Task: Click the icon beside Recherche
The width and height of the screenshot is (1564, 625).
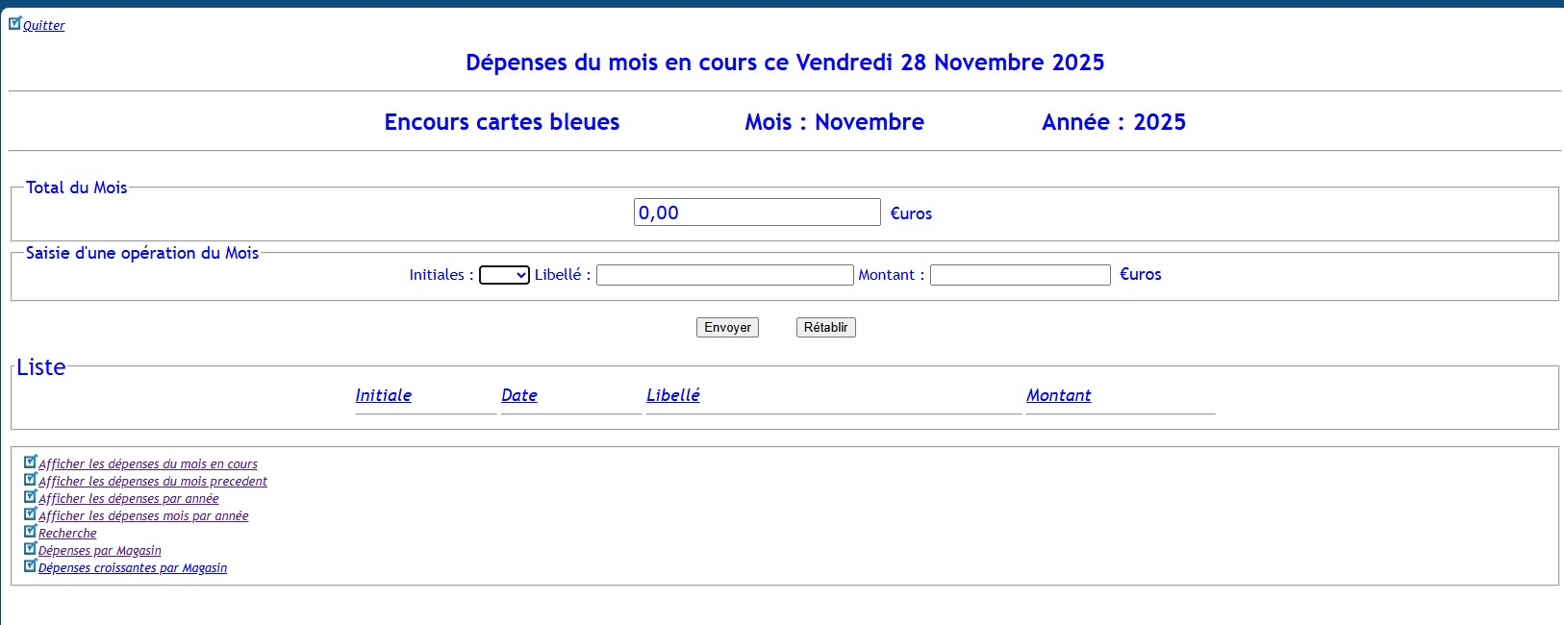Action: click(30, 532)
